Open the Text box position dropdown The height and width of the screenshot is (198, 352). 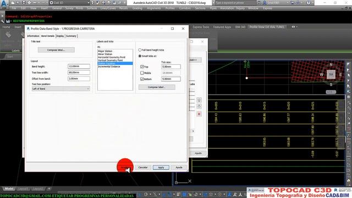[61, 89]
